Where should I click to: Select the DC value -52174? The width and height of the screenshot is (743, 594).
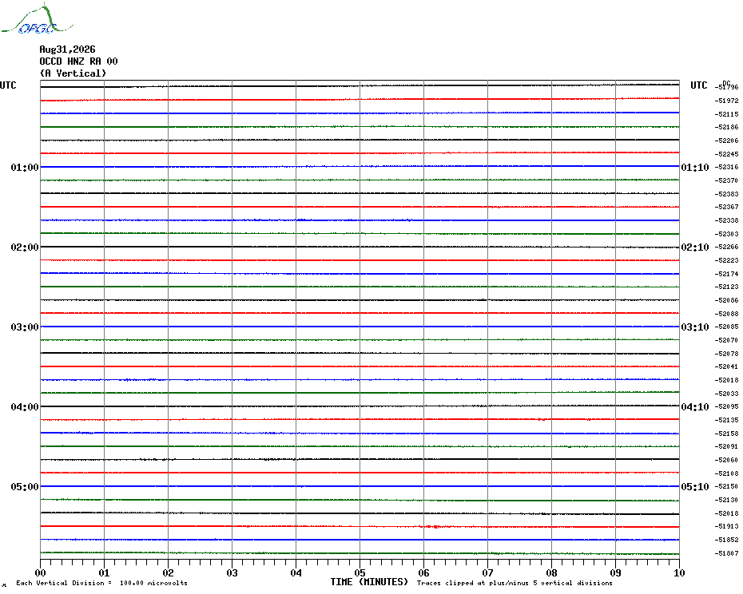[x=726, y=274]
